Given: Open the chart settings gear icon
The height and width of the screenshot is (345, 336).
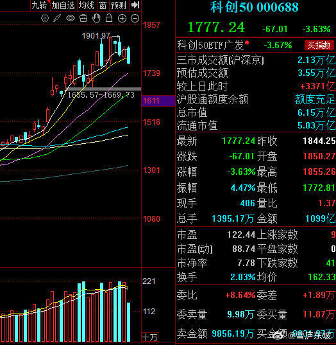Looking at the screenshot, I should (x=45, y=18).
